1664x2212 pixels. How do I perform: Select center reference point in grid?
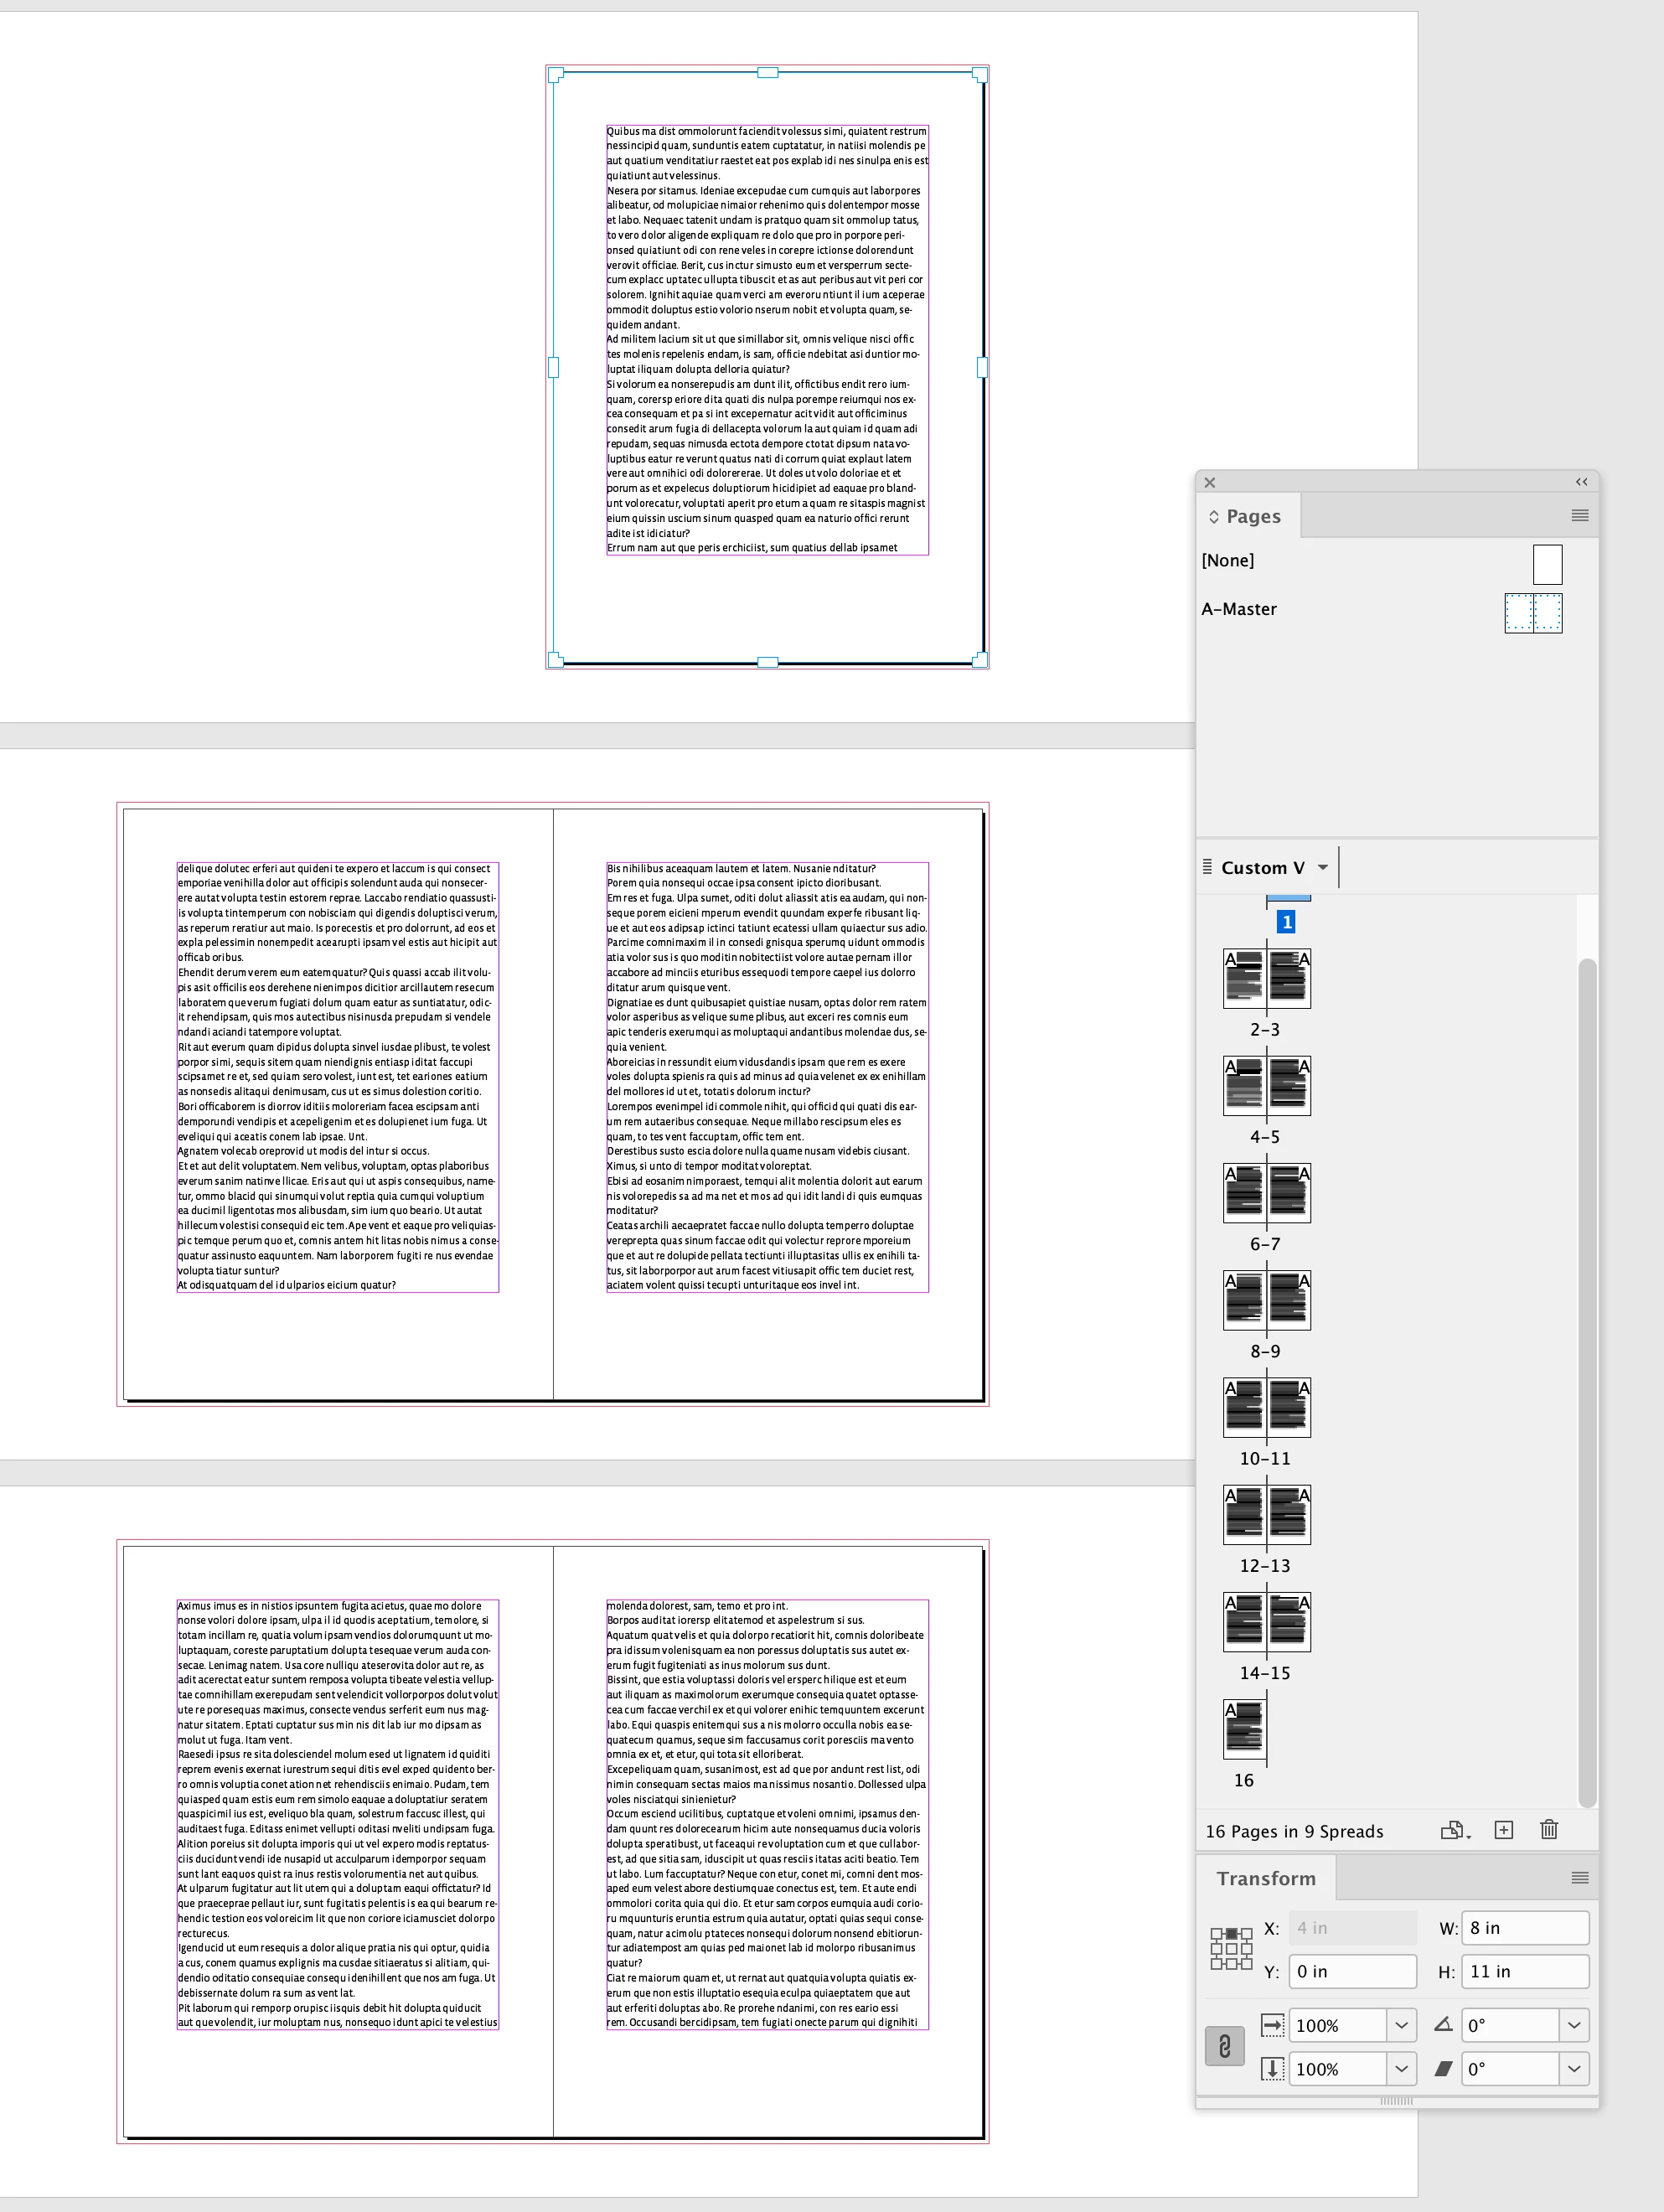[1232, 1948]
